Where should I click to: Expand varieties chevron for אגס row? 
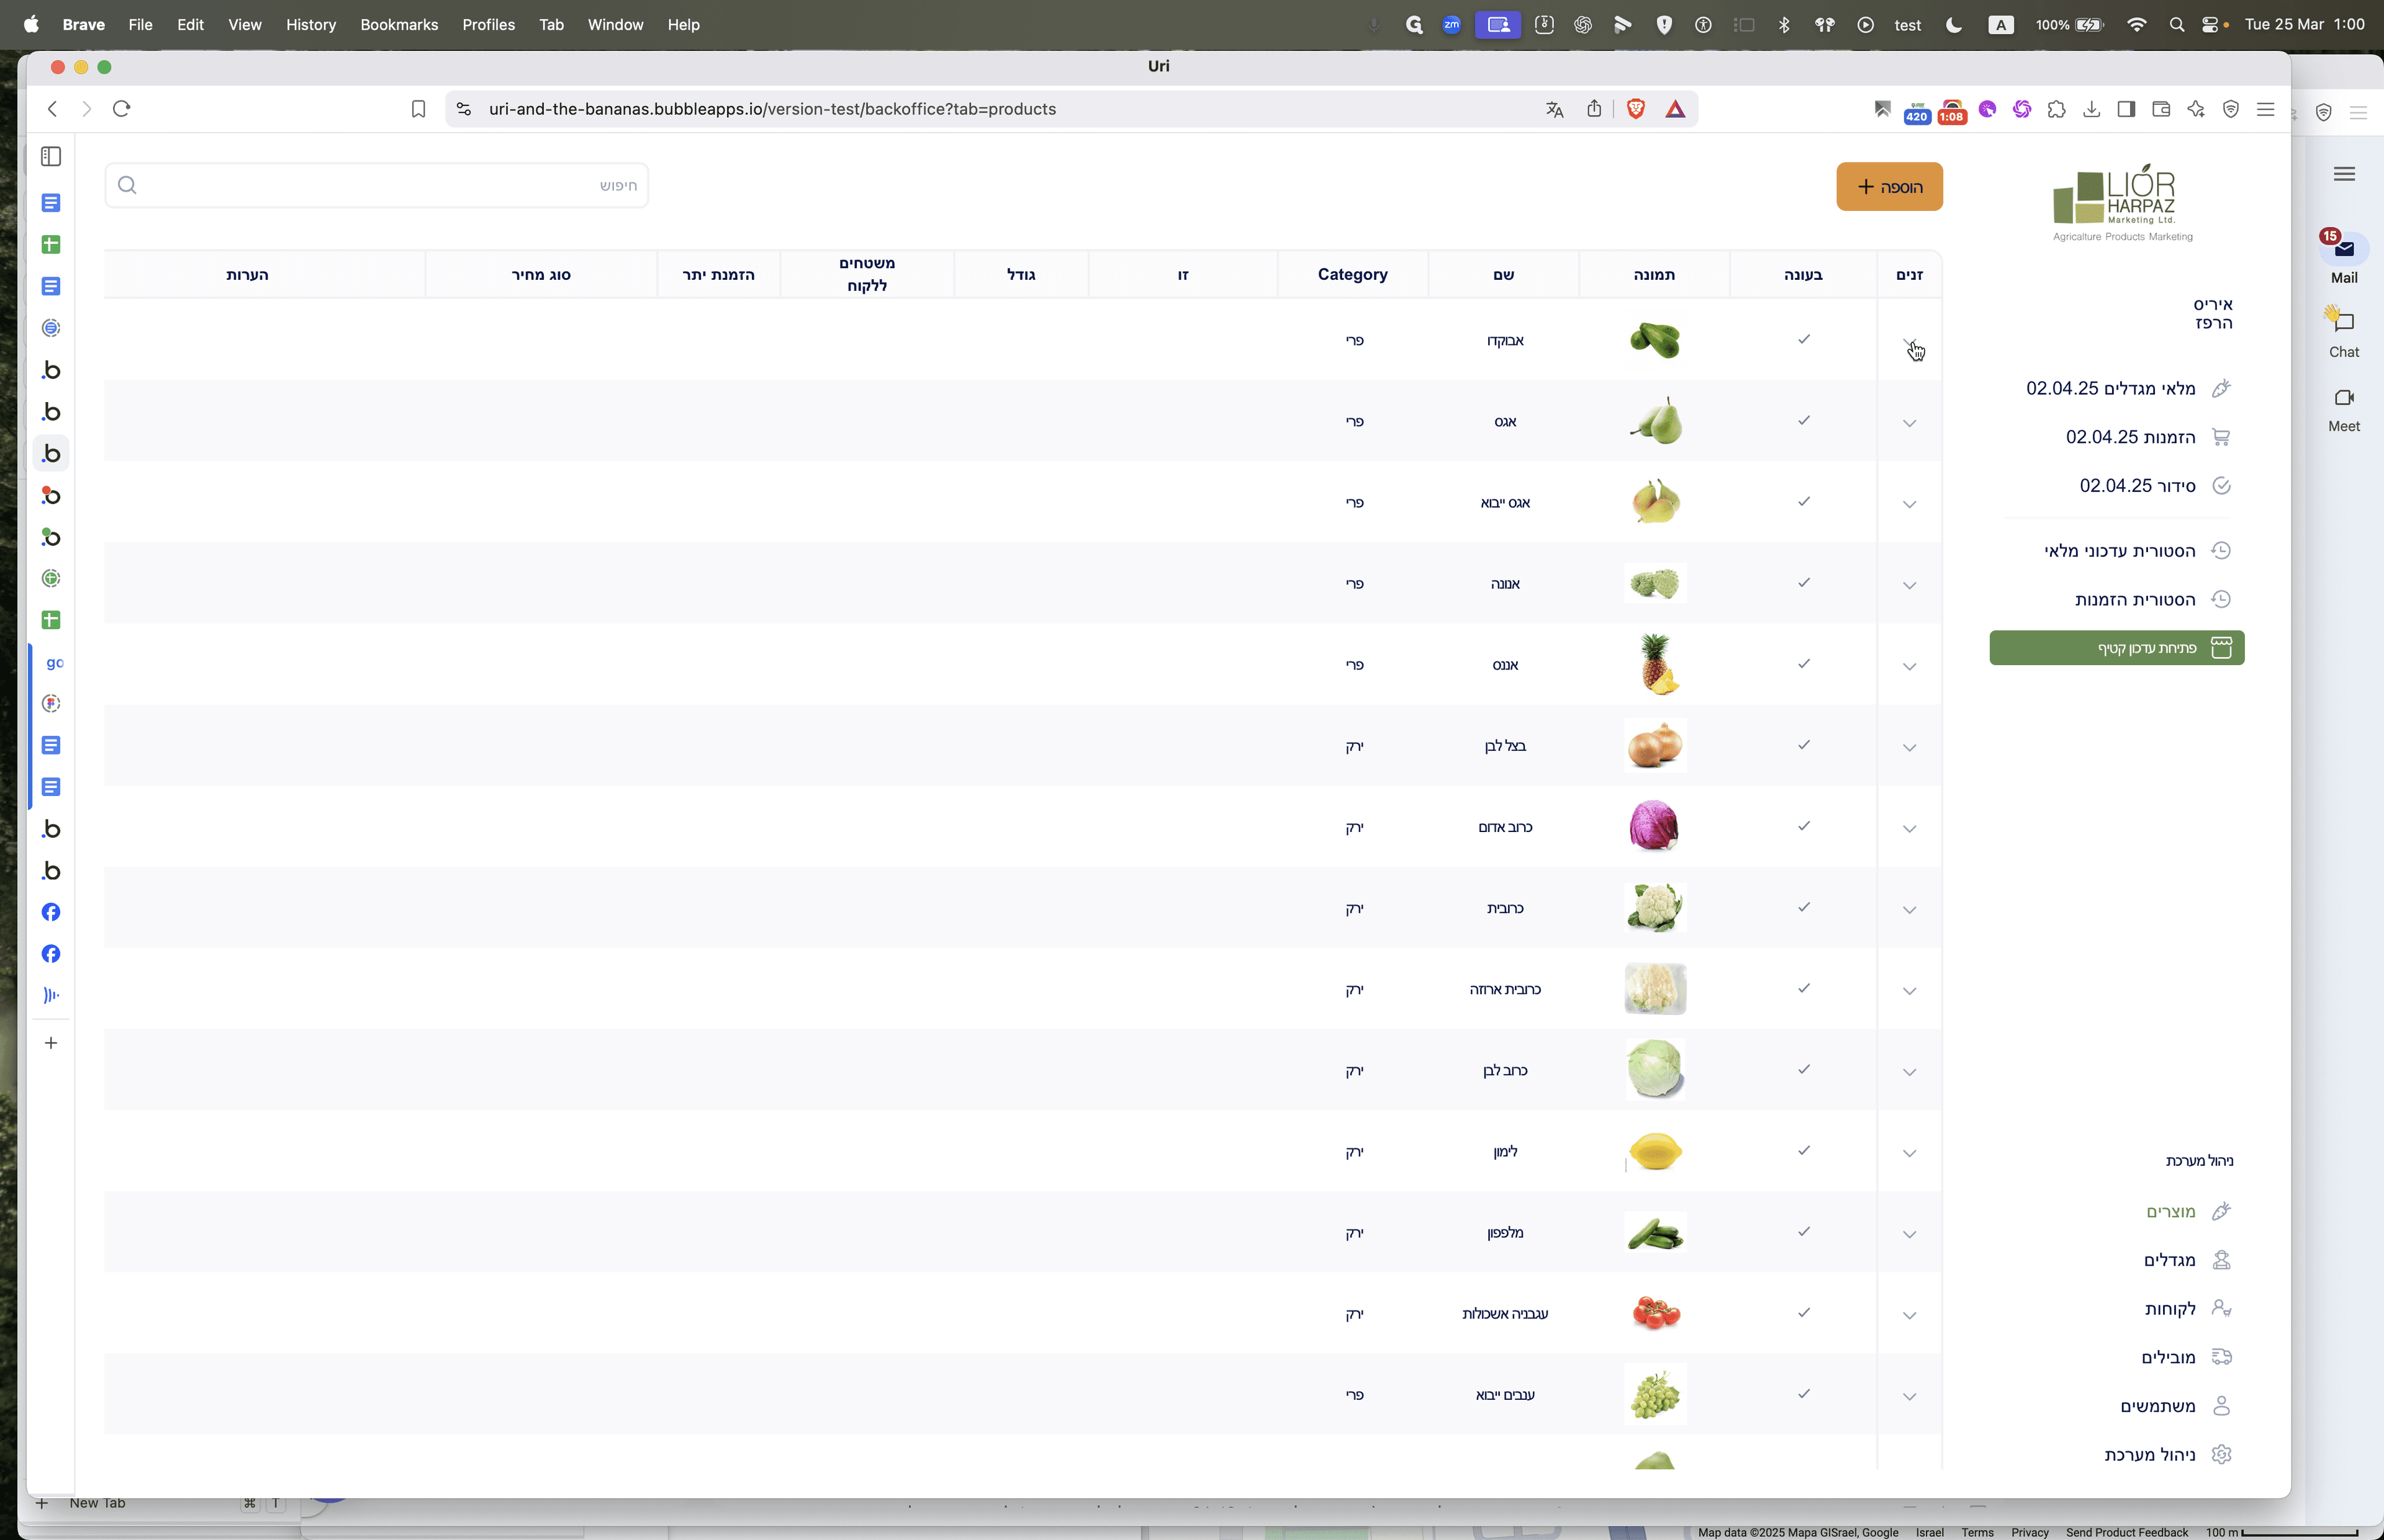click(1910, 423)
